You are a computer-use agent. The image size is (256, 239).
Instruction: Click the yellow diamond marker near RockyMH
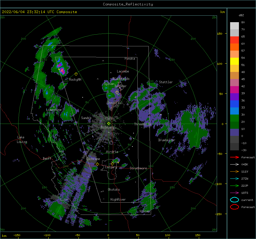click(76, 74)
